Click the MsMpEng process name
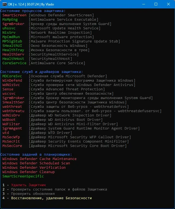 pyautogui.click(x=10, y=20)
